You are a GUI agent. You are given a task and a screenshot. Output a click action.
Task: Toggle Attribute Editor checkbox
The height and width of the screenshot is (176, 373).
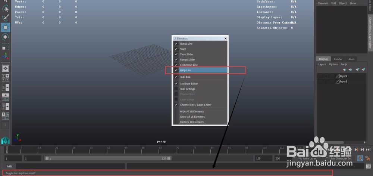(x=176, y=84)
